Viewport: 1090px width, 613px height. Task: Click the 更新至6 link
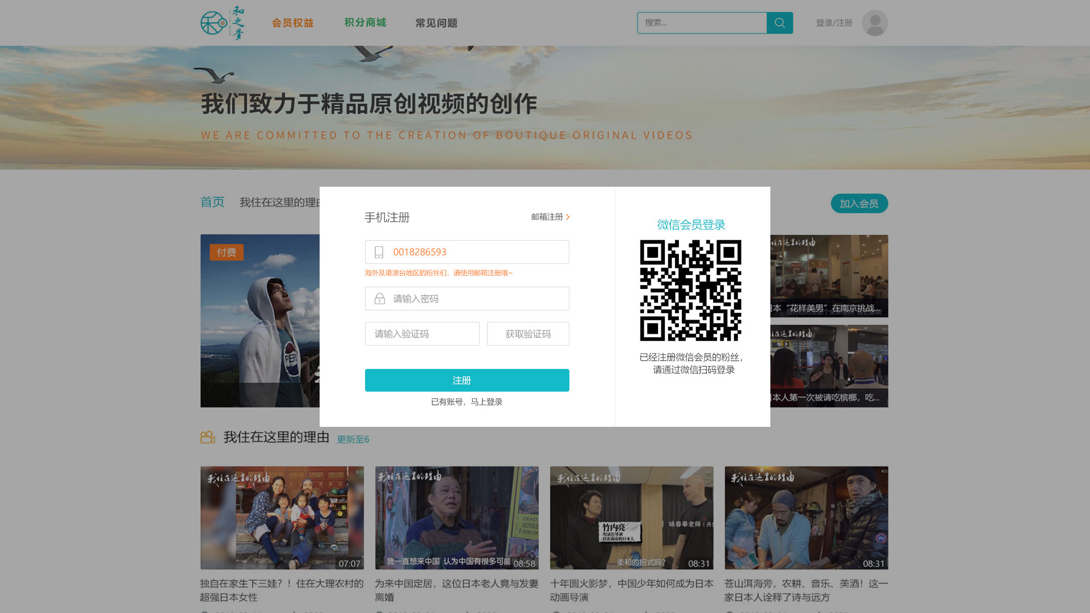click(x=353, y=439)
